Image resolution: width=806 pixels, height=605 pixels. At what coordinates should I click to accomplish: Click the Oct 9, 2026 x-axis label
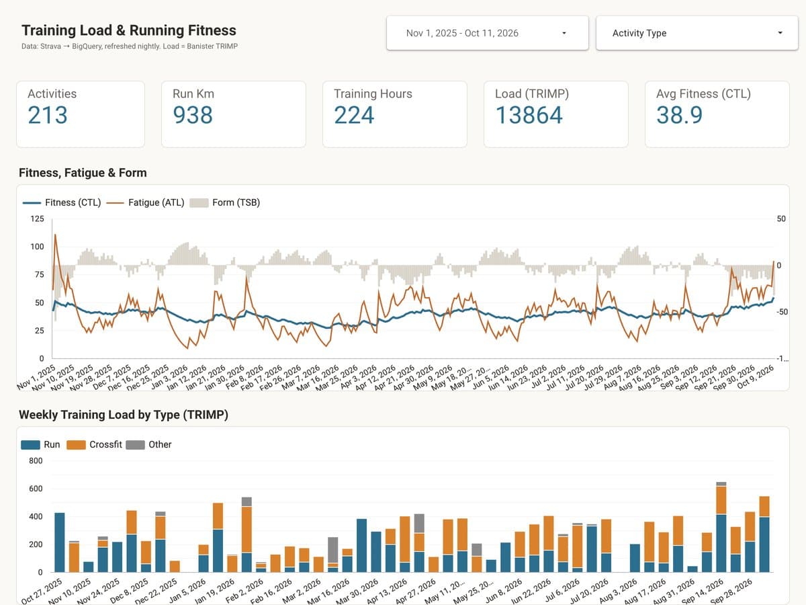754,377
